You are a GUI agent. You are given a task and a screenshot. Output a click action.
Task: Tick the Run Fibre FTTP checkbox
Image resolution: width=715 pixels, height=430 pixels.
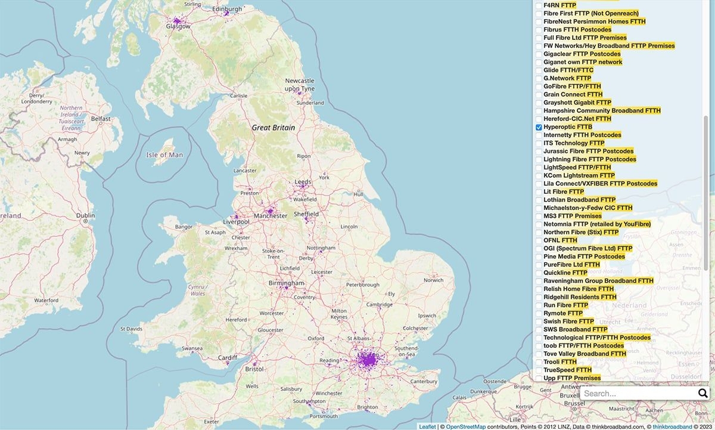(539, 305)
